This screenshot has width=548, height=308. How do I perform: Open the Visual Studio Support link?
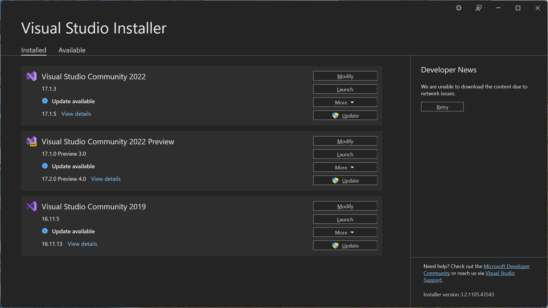point(500,273)
